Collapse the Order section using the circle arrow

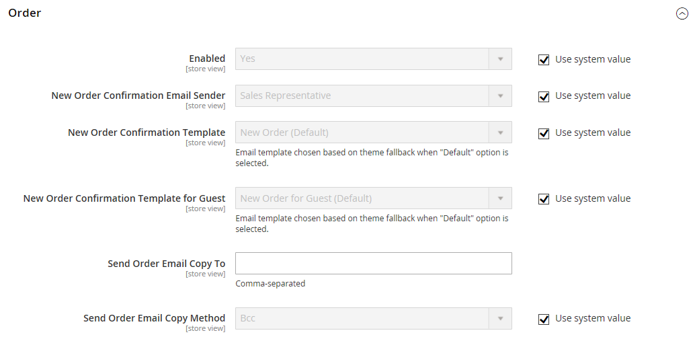click(682, 13)
